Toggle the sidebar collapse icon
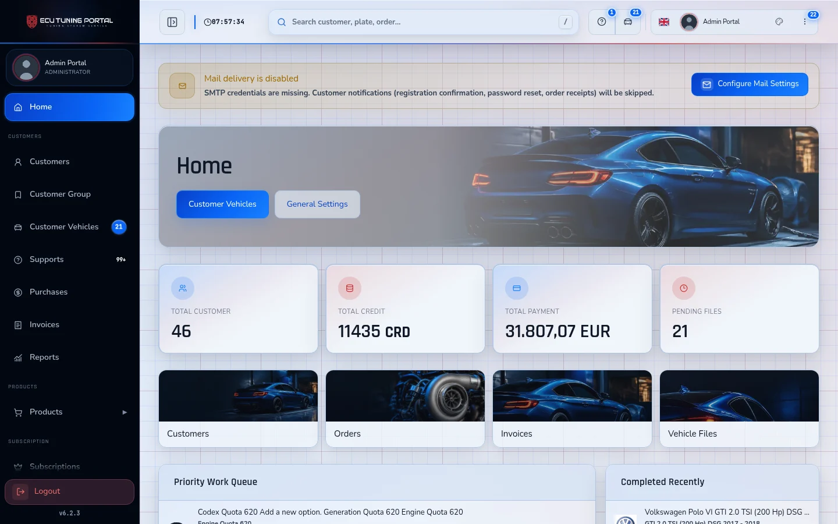 [x=172, y=22]
